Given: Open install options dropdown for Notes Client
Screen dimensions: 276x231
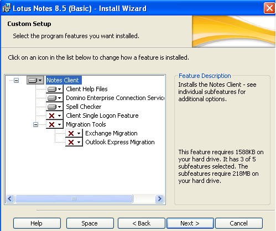Looking at the screenshot, I should point(35,80).
